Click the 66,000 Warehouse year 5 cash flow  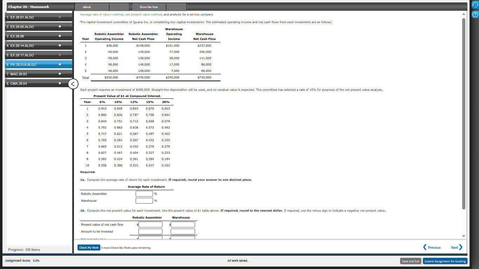[x=206, y=71]
